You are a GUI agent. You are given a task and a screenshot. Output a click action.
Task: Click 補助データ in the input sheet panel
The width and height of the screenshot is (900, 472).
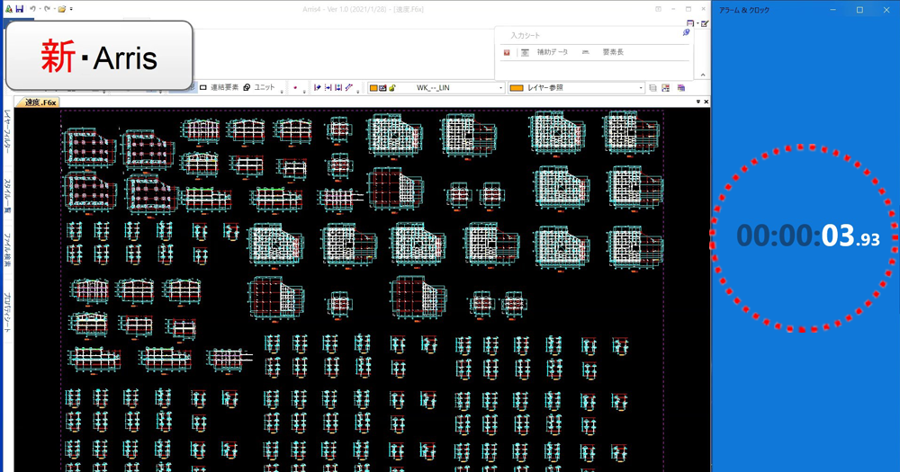(x=552, y=53)
